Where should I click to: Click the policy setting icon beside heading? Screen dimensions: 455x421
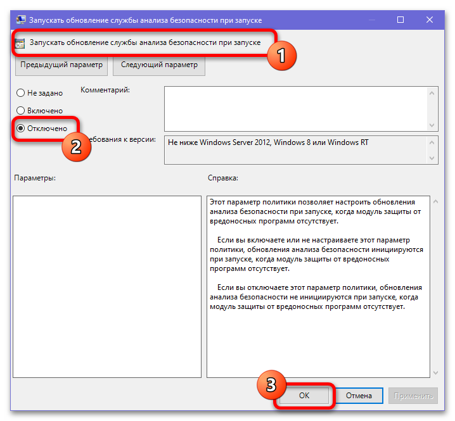[x=20, y=44]
